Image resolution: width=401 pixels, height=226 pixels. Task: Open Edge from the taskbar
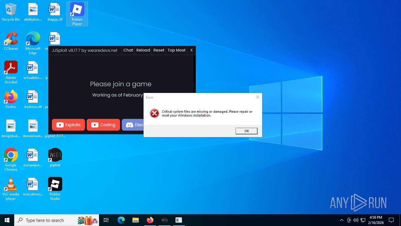121,220
